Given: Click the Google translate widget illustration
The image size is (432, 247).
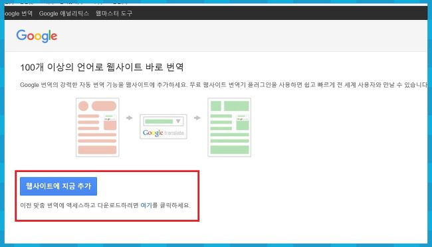Looking at the screenshot, I should (163, 127).
